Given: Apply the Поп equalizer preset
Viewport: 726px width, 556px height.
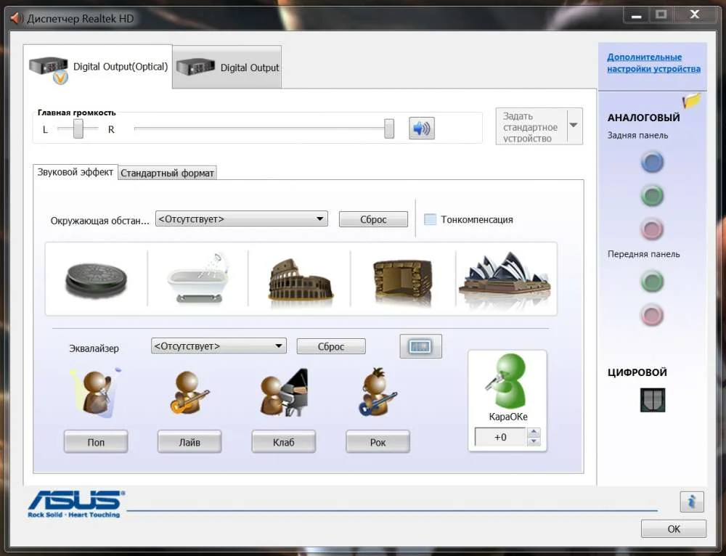Looking at the screenshot, I should 96,442.
